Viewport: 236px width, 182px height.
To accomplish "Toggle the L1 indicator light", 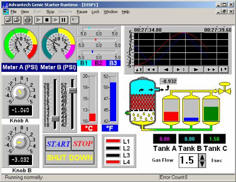I will click(113, 141).
